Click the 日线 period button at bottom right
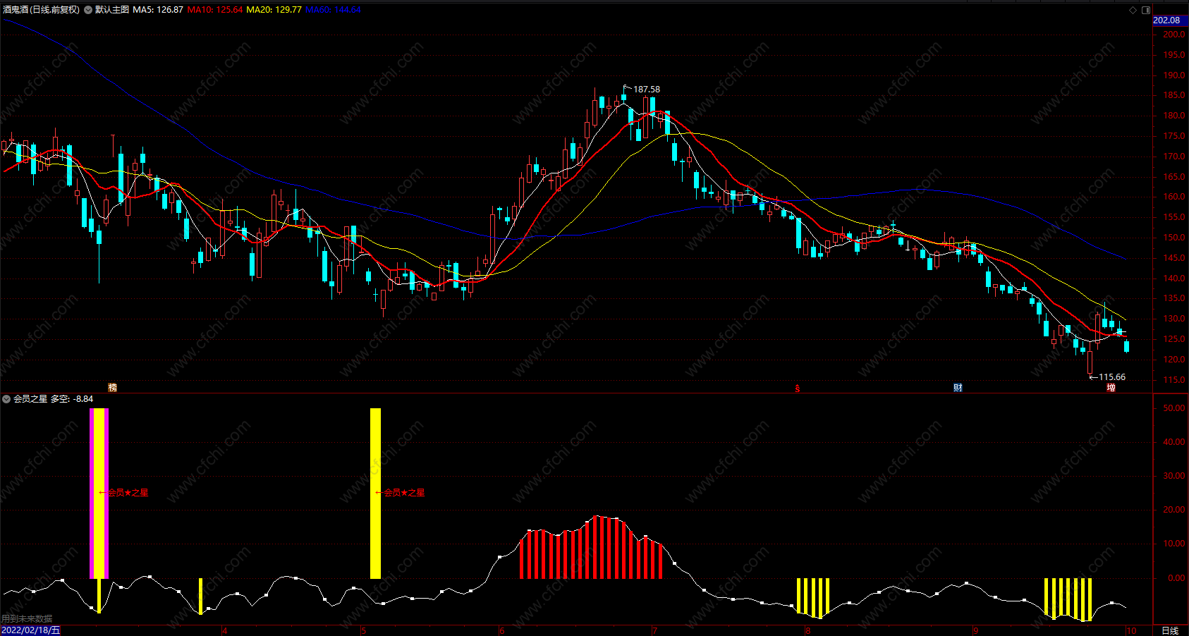Image resolution: width=1189 pixels, height=636 pixels. coord(1170,630)
